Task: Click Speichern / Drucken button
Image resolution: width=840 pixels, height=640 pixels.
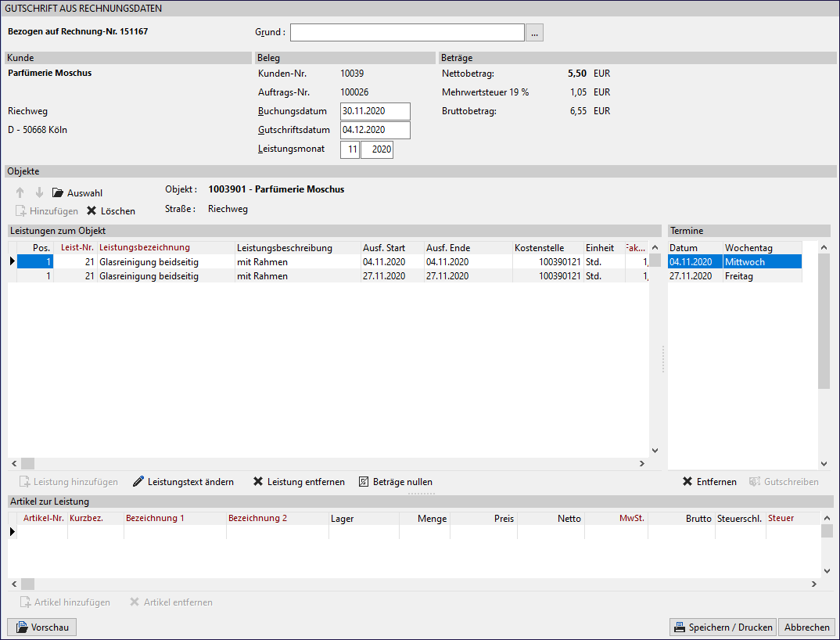Action: pos(723,627)
